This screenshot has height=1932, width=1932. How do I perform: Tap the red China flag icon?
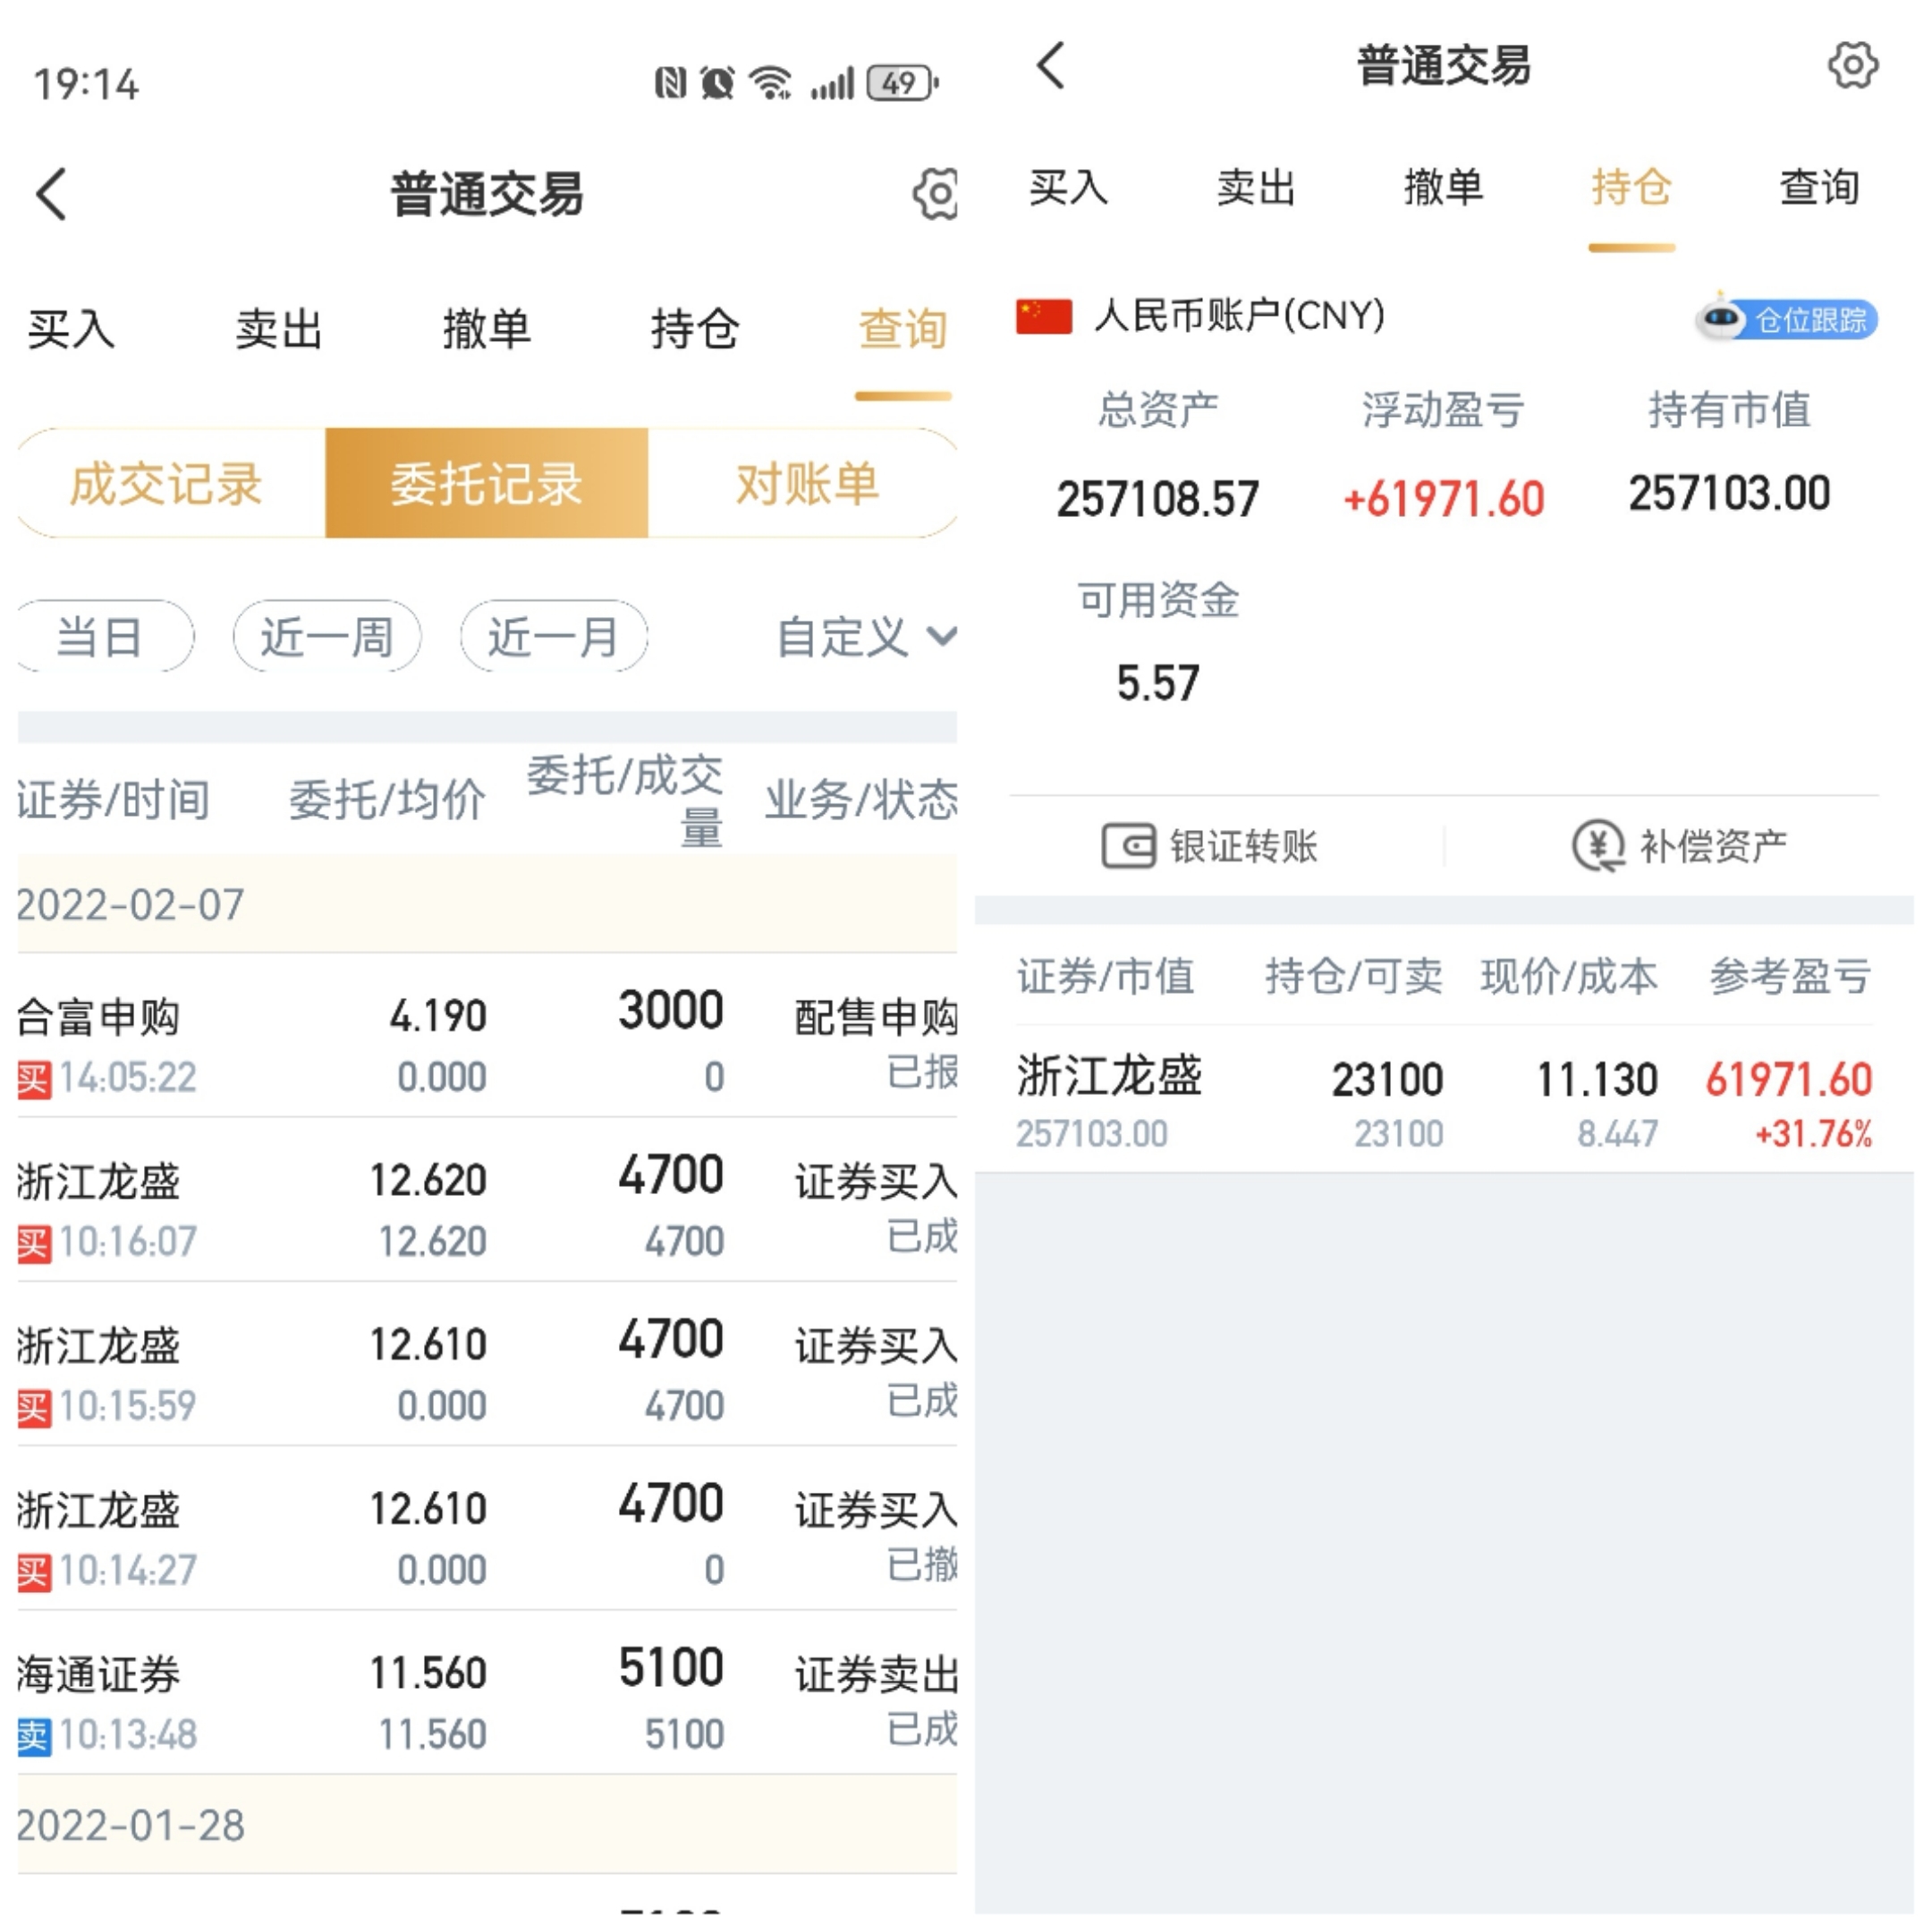point(1043,316)
